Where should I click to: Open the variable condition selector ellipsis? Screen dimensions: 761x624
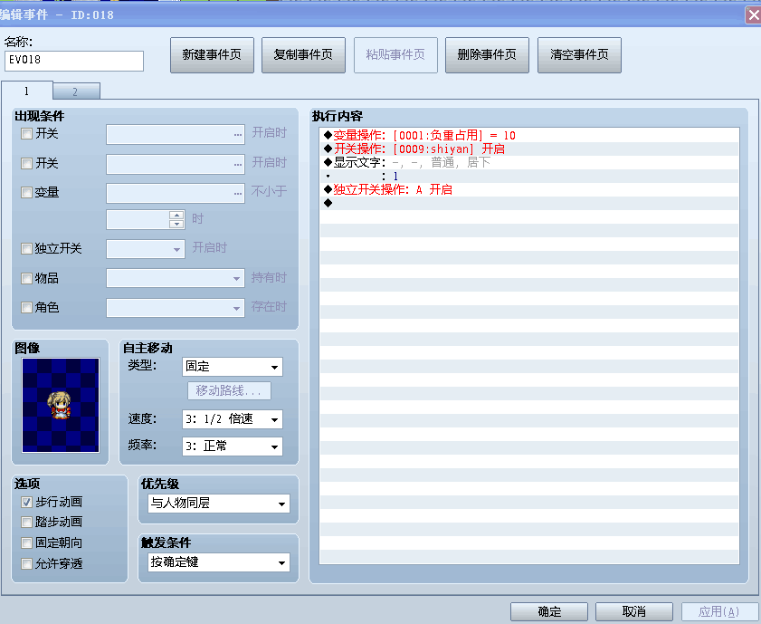pyautogui.click(x=237, y=193)
